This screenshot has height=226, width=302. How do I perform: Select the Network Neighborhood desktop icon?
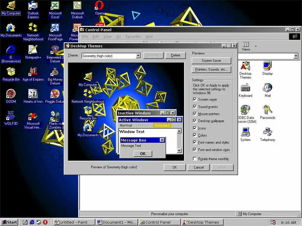33,32
